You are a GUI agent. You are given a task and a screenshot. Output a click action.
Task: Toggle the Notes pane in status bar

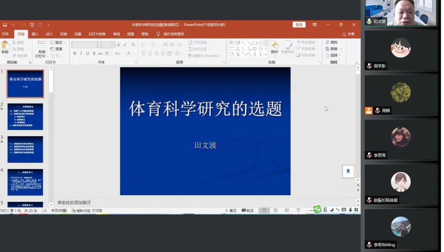tap(230, 210)
